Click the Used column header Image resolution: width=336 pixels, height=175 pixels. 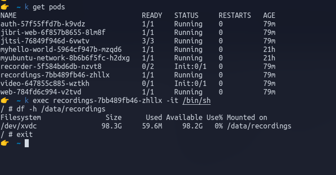pyautogui.click(x=154, y=117)
